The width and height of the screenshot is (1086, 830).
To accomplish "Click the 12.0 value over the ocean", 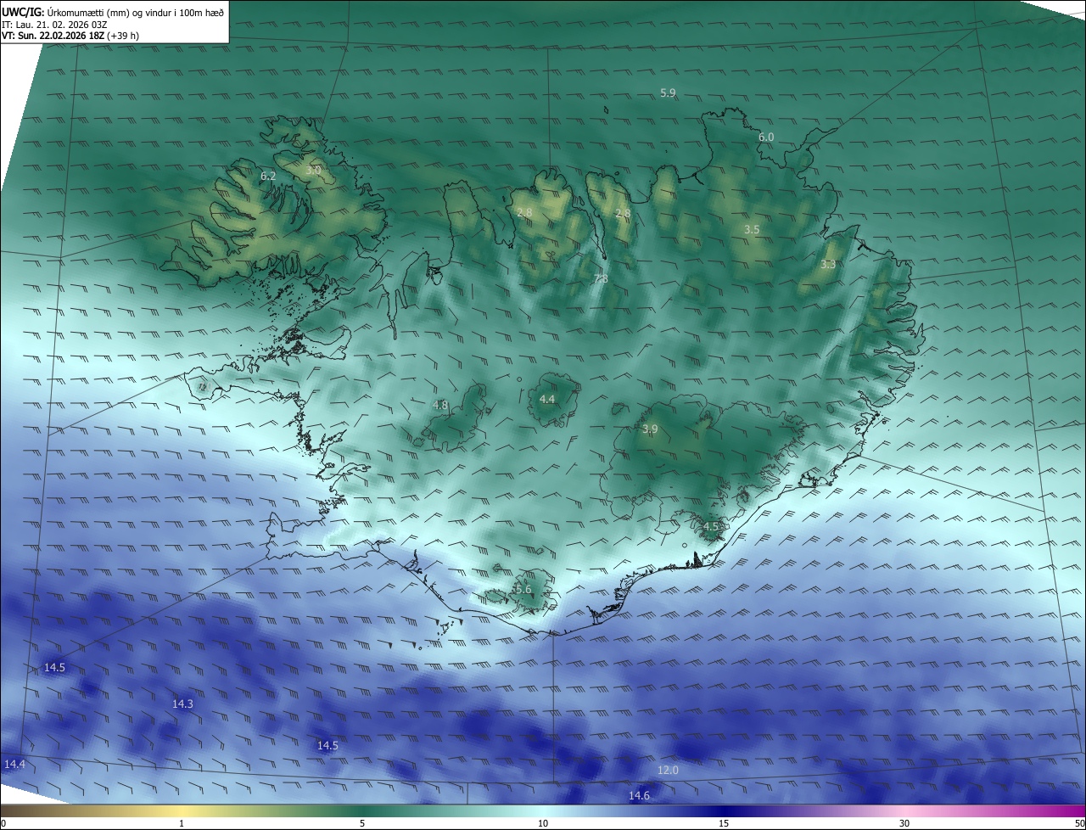I will [x=668, y=770].
